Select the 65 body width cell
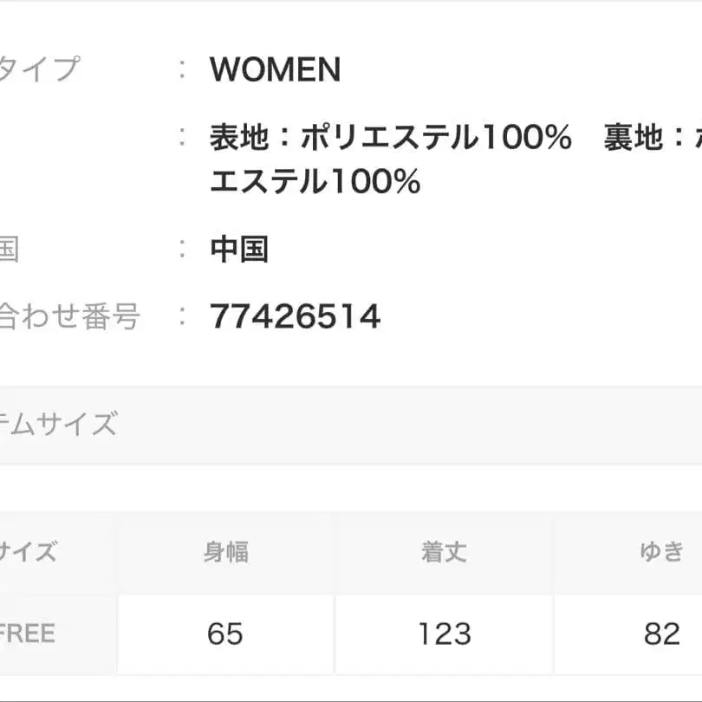 [225, 634]
